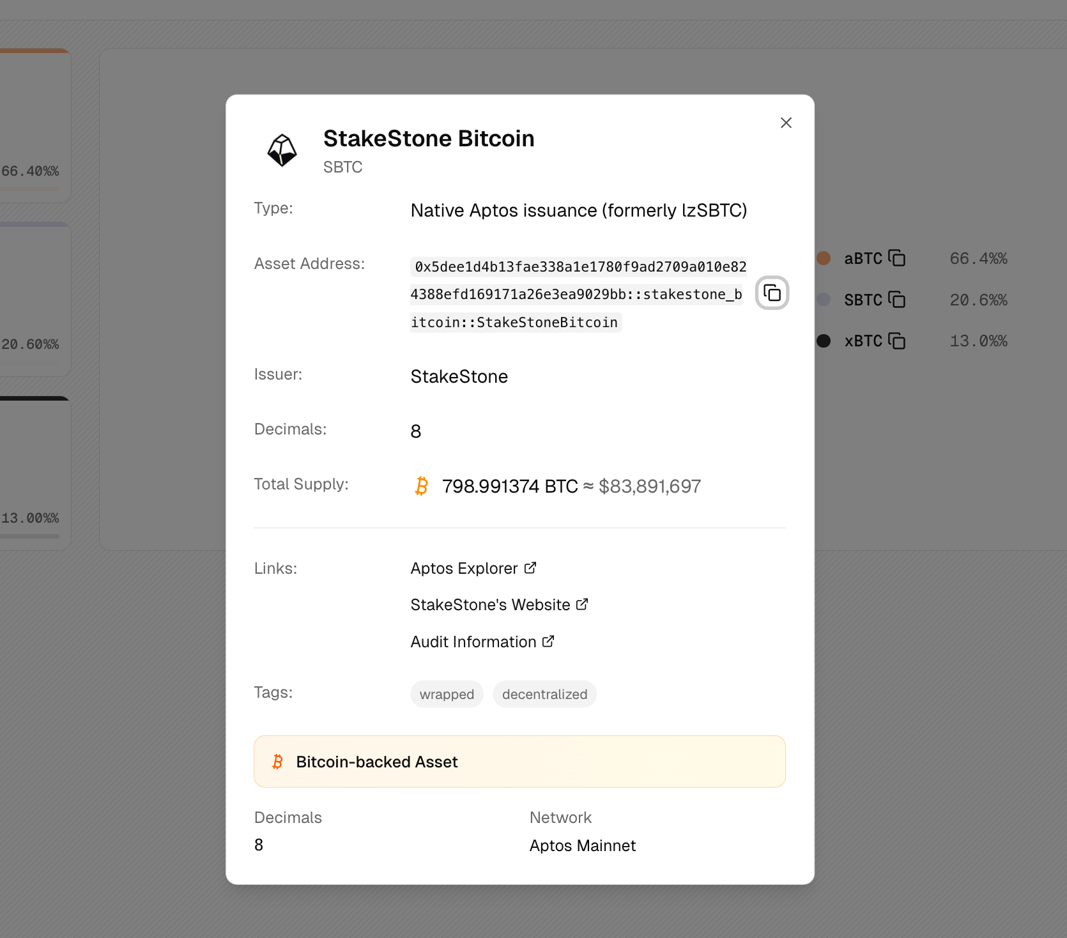The image size is (1067, 938).
Task: Click the $83,891,697 USD value
Action: 650,486
